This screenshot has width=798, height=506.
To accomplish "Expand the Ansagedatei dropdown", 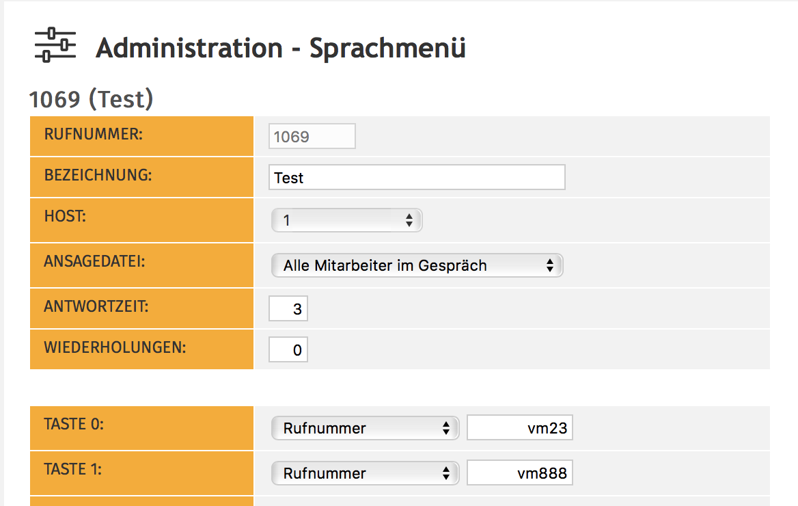I will (417, 265).
